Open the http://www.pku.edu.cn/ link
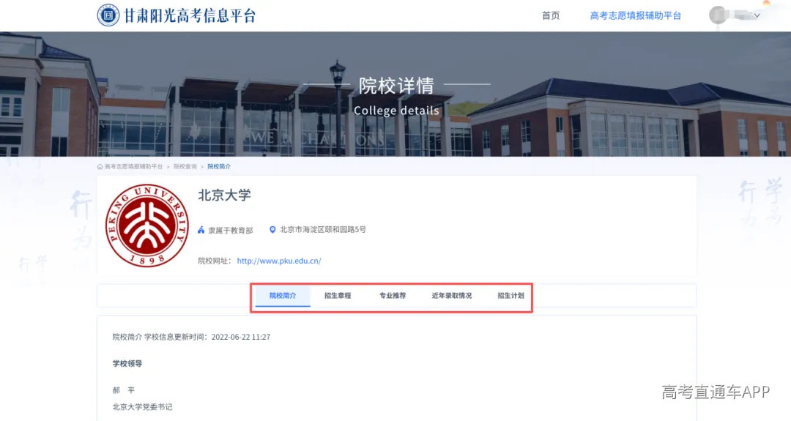This screenshot has height=421, width=791. coord(279,261)
